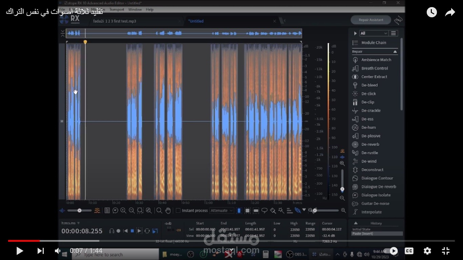
Task: Collapse the Repair module category
Action: (x=395, y=52)
